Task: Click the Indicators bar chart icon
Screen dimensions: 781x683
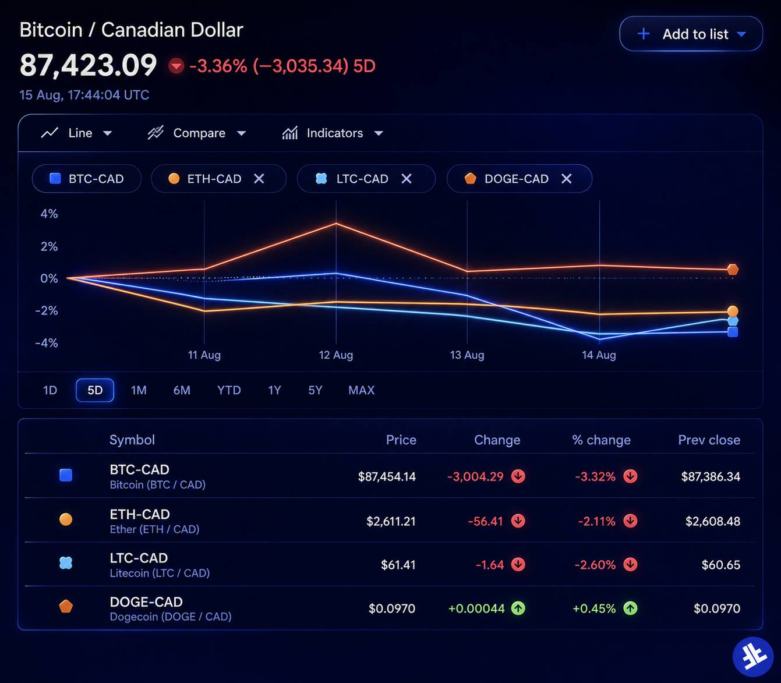Action: pos(290,133)
